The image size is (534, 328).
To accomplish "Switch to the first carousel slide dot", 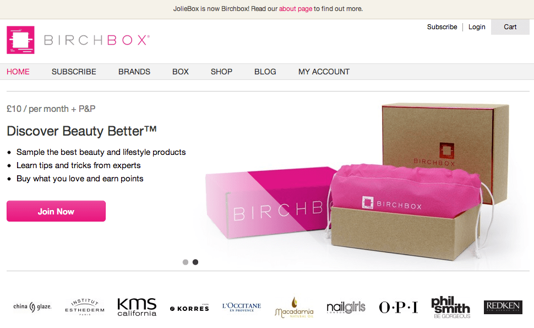I will coord(186,262).
